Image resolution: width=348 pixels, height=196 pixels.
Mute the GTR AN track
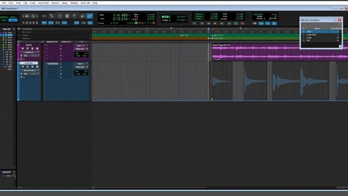37,67
